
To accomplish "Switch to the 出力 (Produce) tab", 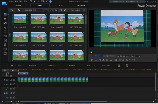I will pos(60,5).
